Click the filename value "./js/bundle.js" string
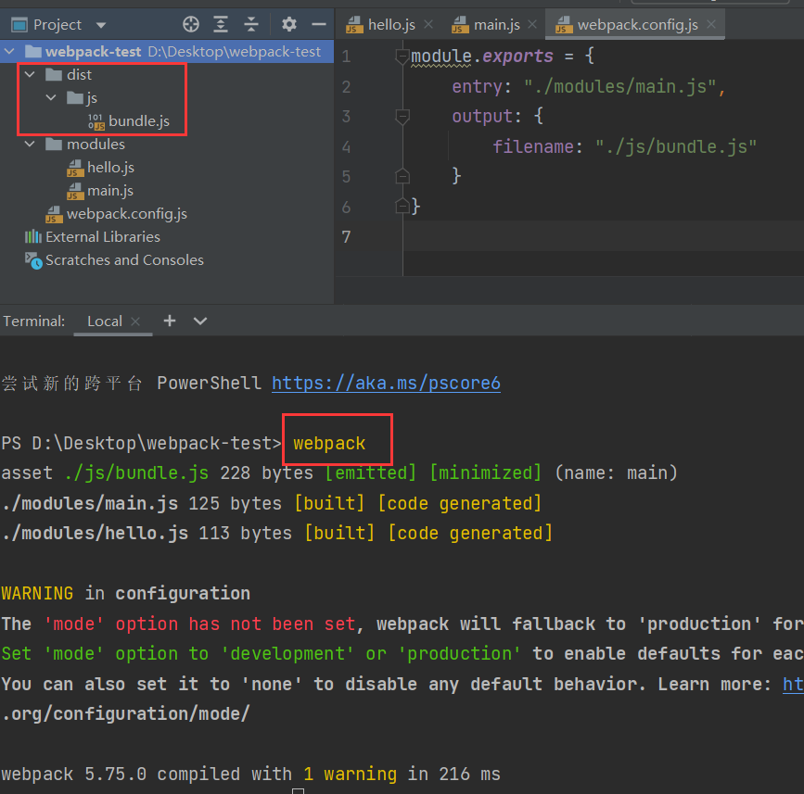This screenshot has height=794, width=804. [x=675, y=147]
